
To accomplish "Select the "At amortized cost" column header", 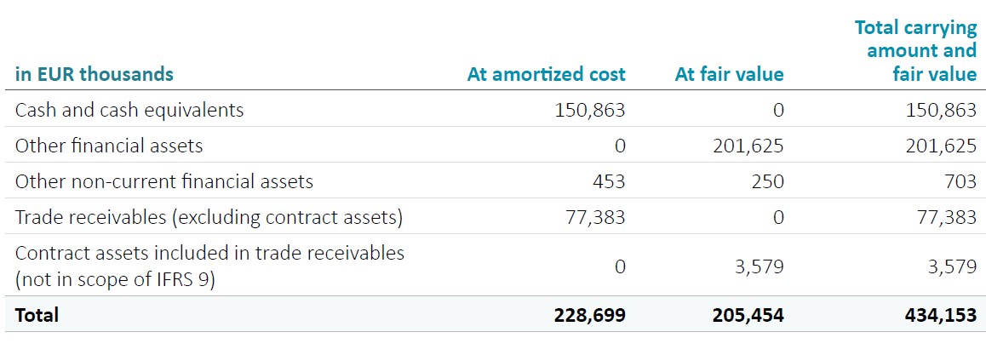I will point(546,74).
